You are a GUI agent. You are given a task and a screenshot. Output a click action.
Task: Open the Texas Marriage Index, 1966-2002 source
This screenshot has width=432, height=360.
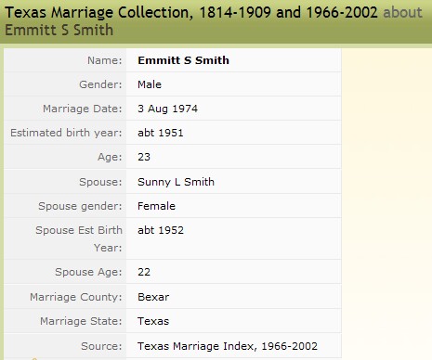click(x=228, y=346)
